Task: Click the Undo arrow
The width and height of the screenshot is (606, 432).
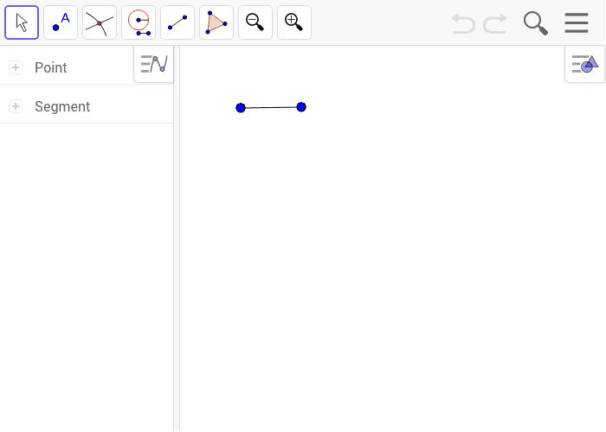Action: (x=463, y=23)
